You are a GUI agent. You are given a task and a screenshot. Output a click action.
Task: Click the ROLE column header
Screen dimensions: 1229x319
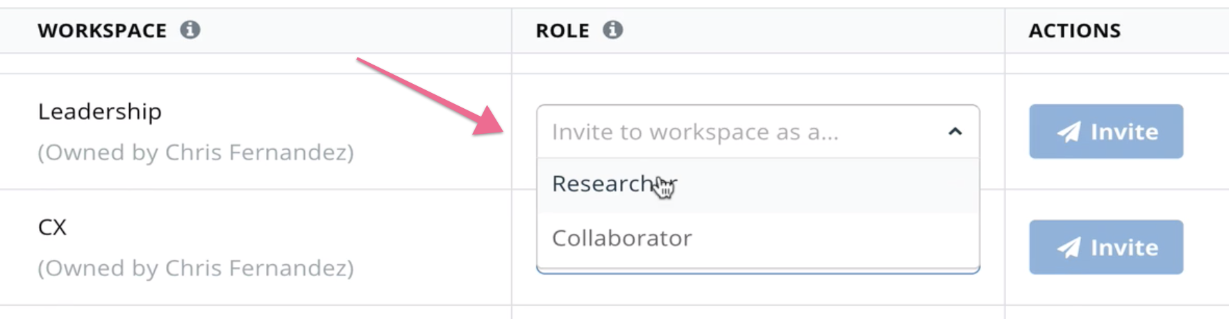tap(562, 31)
